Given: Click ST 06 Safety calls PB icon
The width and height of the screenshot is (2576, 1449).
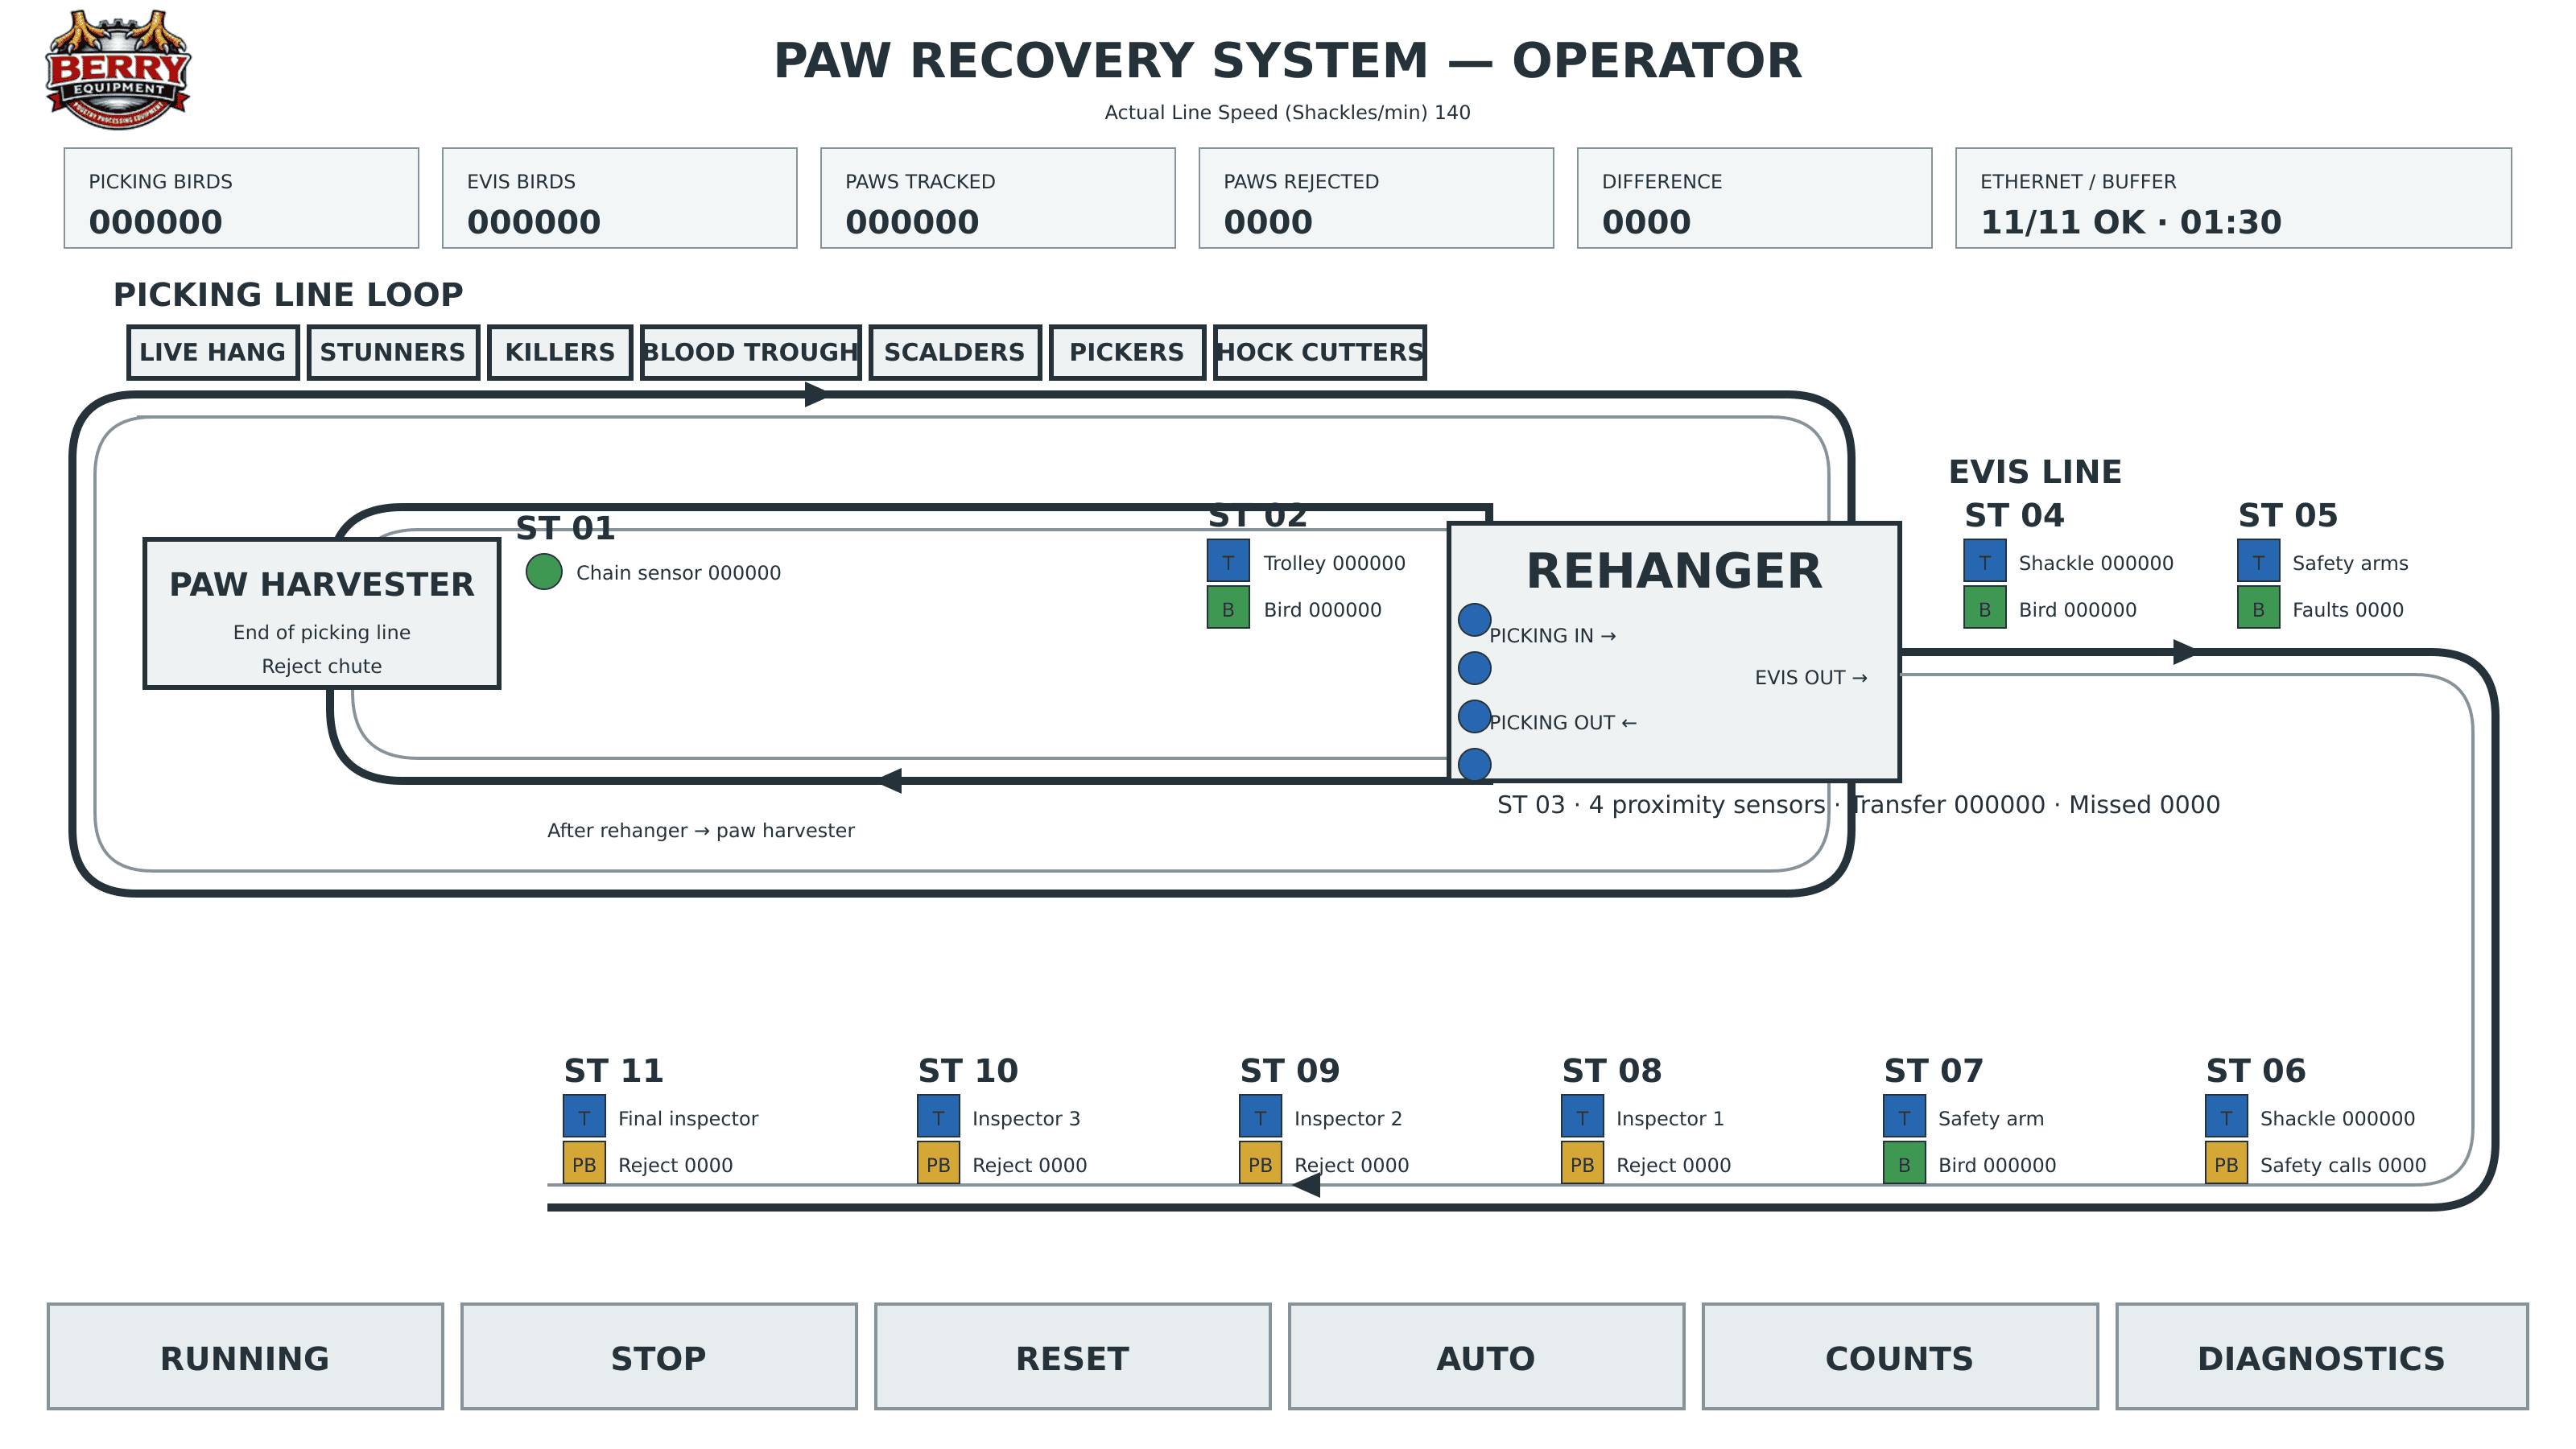Looking at the screenshot, I should pyautogui.click(x=2227, y=1163).
